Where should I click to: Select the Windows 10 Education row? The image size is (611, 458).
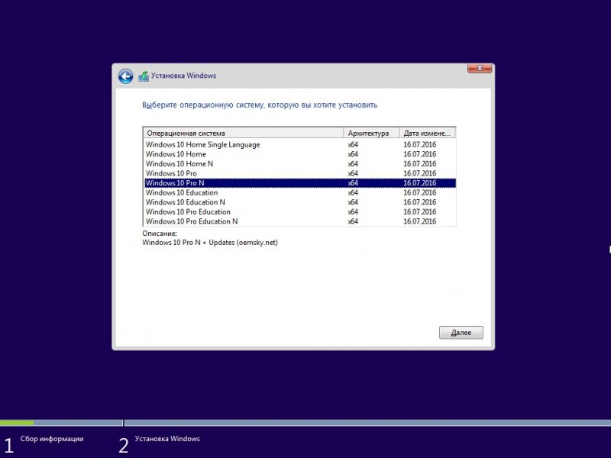(x=300, y=192)
